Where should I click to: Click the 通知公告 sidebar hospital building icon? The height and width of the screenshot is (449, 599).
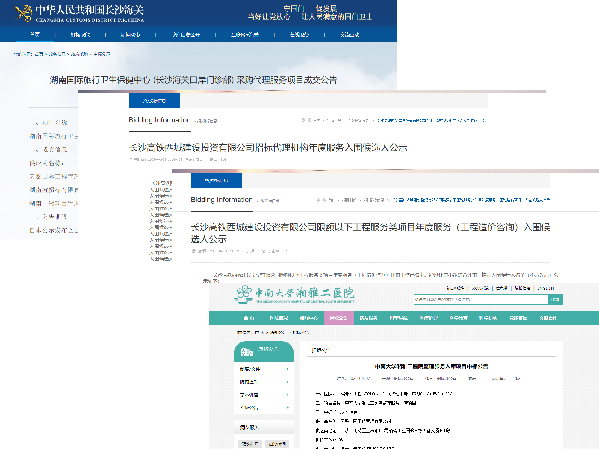coord(247,352)
